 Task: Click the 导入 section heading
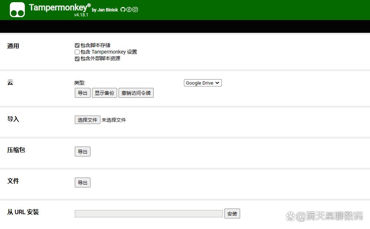13,119
